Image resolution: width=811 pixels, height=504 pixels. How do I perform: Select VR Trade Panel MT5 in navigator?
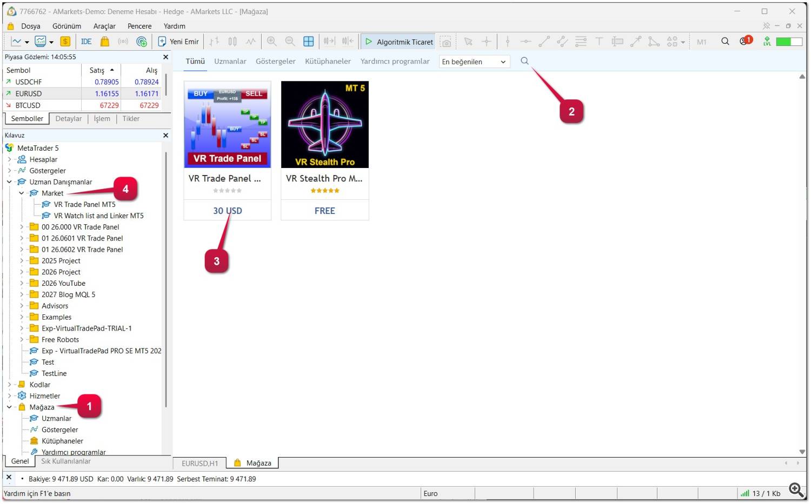click(x=84, y=205)
